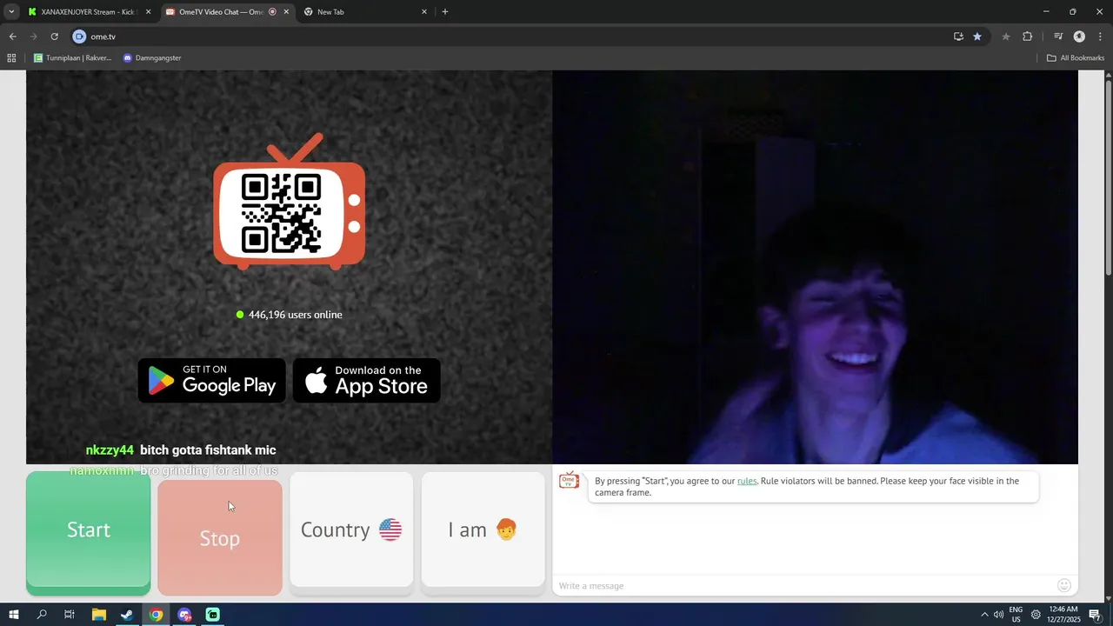1113x626 pixels.
Task: Click the OmeTV QR code TV logo
Action: click(290, 201)
